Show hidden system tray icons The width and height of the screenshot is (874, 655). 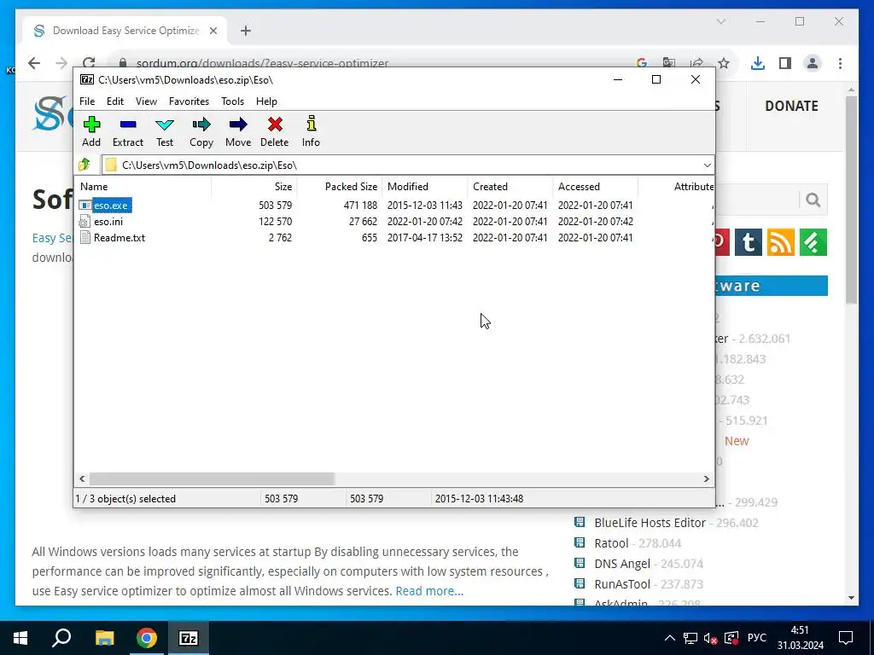coord(670,638)
